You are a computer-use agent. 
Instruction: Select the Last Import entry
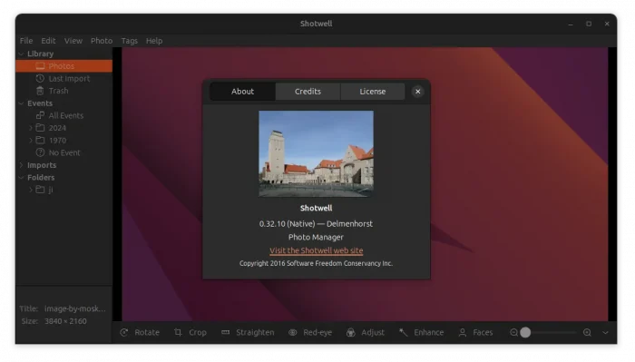[64, 79]
